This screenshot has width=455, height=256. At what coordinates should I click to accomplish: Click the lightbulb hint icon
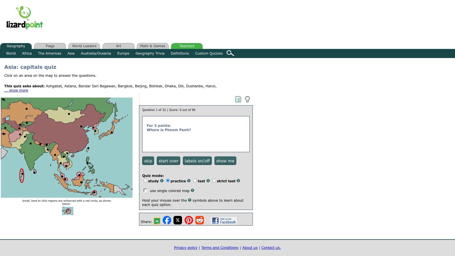pyautogui.click(x=247, y=99)
